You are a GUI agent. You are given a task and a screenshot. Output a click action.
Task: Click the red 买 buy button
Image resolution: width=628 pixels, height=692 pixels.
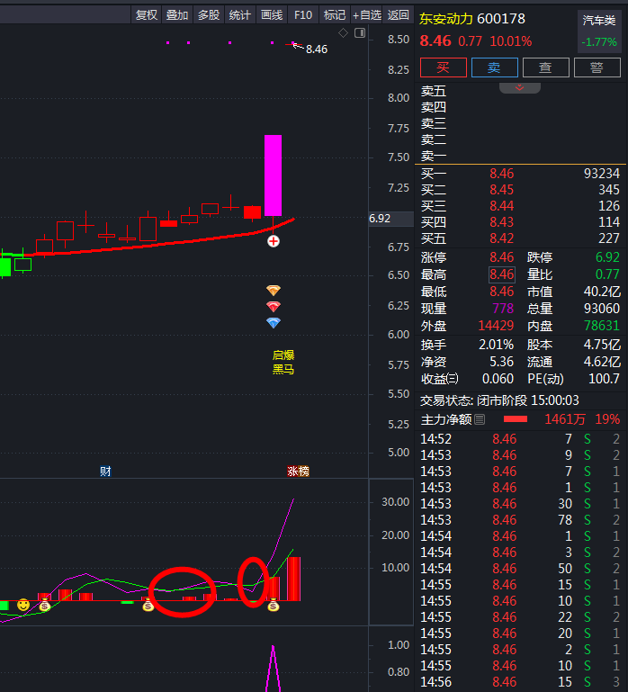click(443, 67)
